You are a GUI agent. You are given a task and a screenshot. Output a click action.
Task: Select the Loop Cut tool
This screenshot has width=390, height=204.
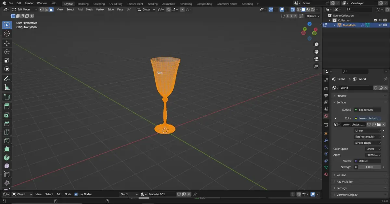(7, 132)
